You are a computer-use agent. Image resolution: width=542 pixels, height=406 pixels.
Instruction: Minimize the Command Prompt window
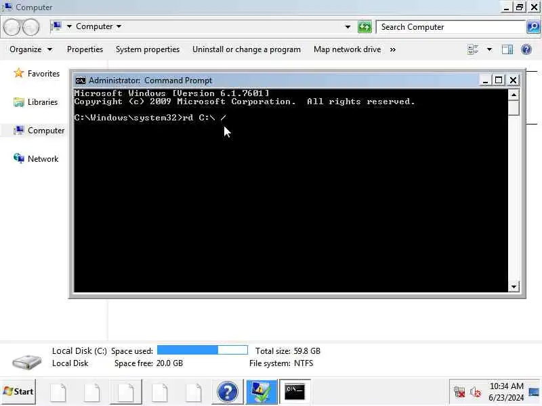pyautogui.click(x=485, y=81)
